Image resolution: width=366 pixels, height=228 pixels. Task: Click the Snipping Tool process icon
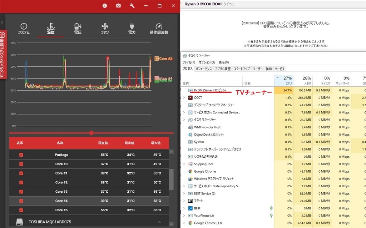point(190,164)
